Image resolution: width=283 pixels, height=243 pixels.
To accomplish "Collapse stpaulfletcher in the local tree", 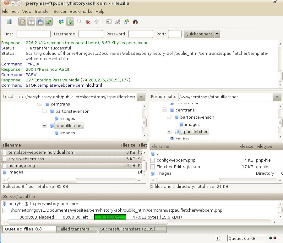I will click(x=44, y=126).
